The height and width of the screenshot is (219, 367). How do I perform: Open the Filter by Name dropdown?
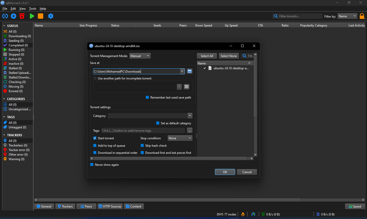347,16
